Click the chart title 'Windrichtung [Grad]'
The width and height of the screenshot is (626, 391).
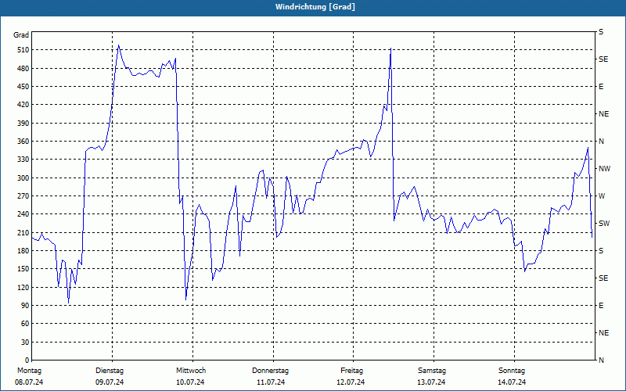point(315,7)
